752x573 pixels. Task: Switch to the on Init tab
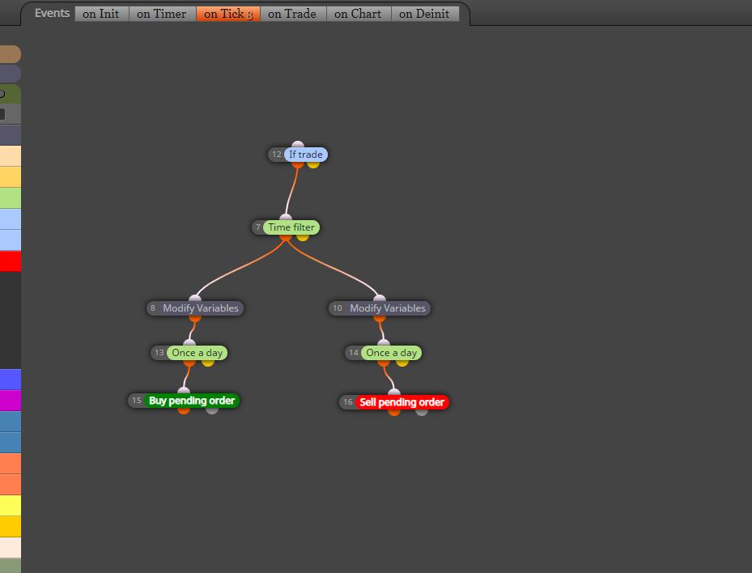coord(101,14)
